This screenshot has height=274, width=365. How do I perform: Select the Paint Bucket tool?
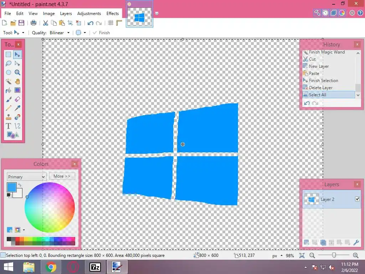click(x=9, y=90)
